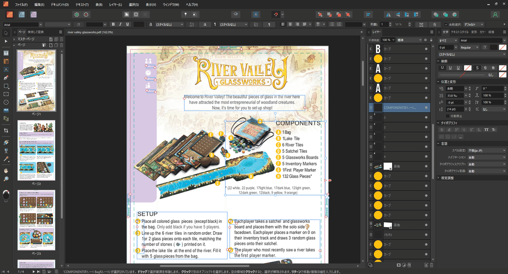This screenshot has height=274, width=508.
Task: Switch to the テキストスタイル tab
Action: [x=460, y=32]
